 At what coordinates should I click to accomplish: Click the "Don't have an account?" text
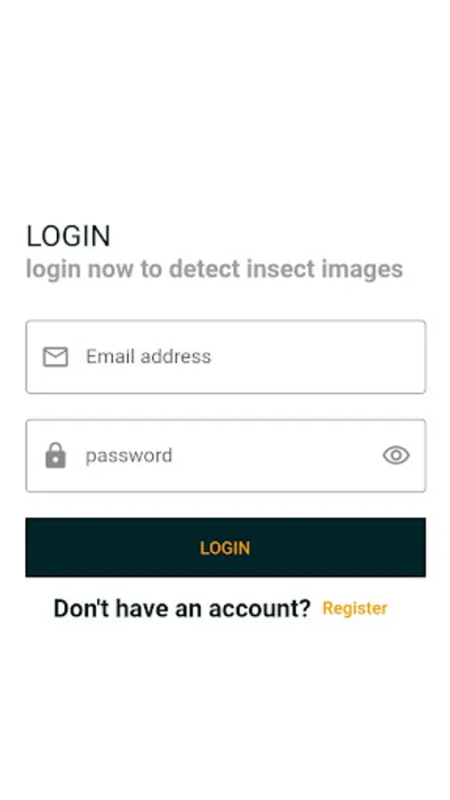182,608
